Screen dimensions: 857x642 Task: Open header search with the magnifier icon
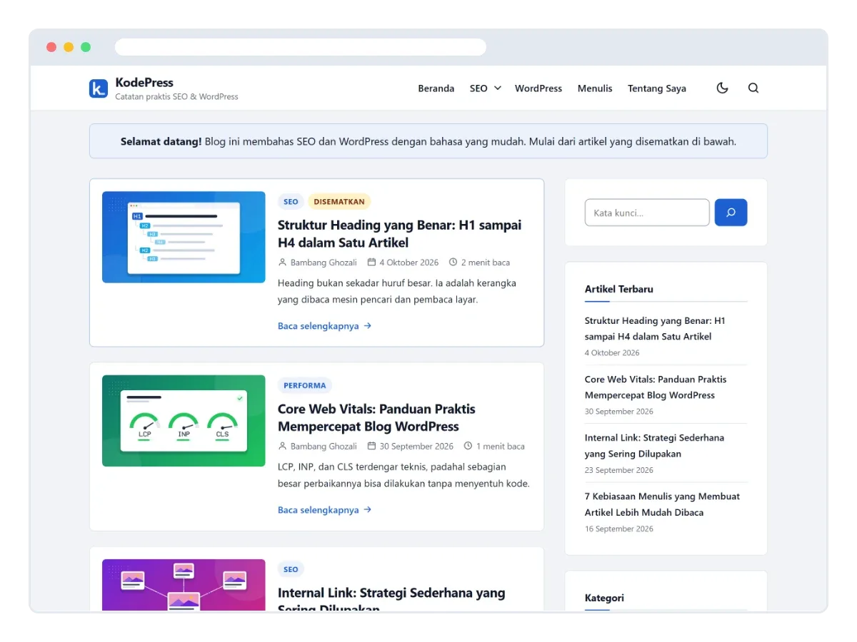[x=753, y=88]
